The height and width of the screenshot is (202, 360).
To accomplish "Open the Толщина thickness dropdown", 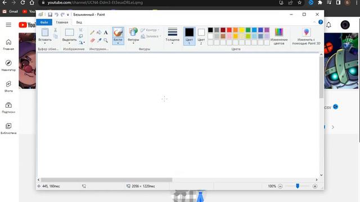I will [173, 36].
